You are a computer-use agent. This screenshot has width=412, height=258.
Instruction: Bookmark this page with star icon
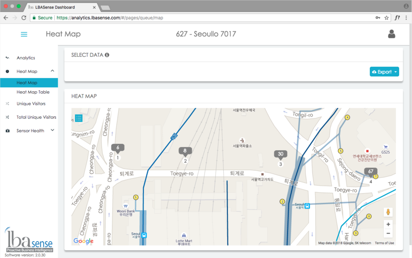coord(387,18)
